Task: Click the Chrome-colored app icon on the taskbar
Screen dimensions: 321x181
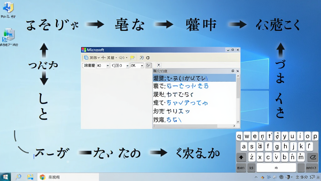Action: (42, 177)
